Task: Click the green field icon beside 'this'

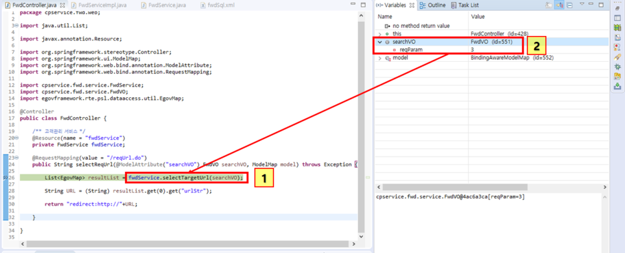Action: (387, 34)
